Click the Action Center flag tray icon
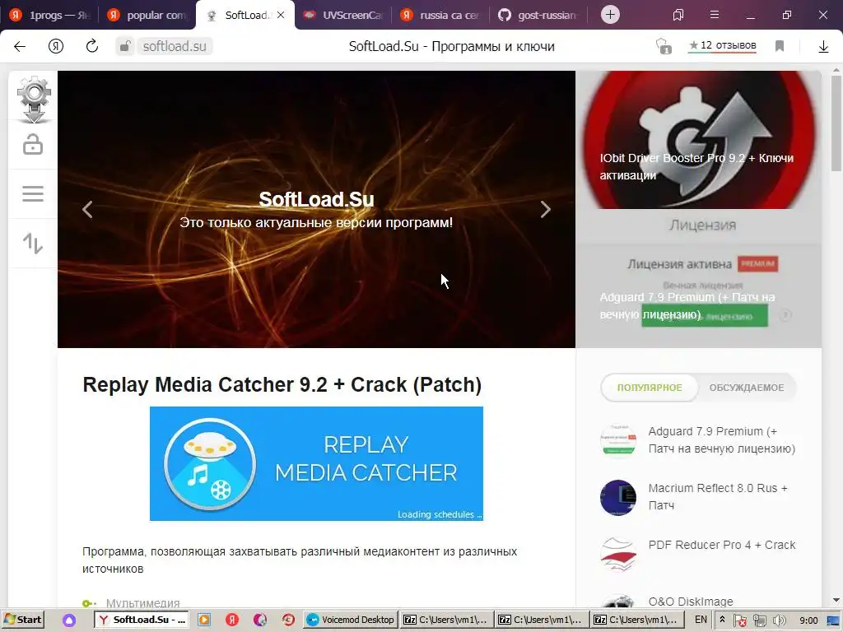This screenshot has height=632, width=843. (740, 620)
